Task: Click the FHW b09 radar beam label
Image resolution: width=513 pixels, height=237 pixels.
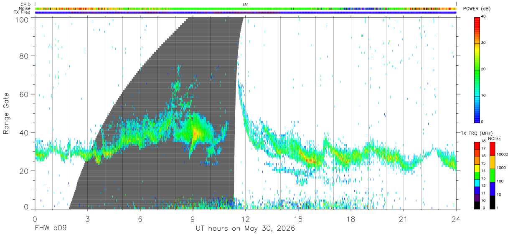Action: pyautogui.click(x=51, y=229)
